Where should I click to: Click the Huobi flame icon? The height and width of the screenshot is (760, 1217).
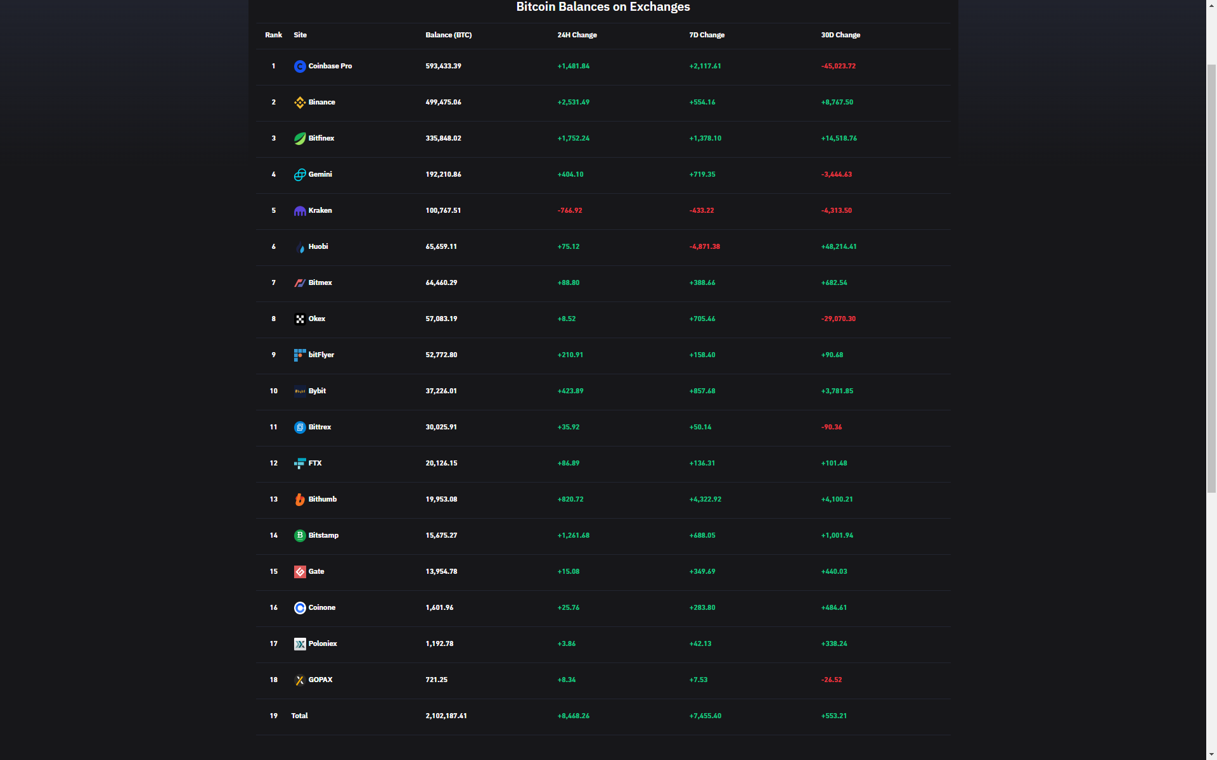point(300,247)
